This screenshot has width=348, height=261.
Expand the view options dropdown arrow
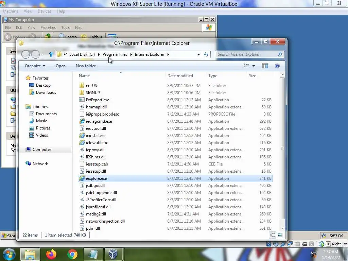click(x=254, y=66)
